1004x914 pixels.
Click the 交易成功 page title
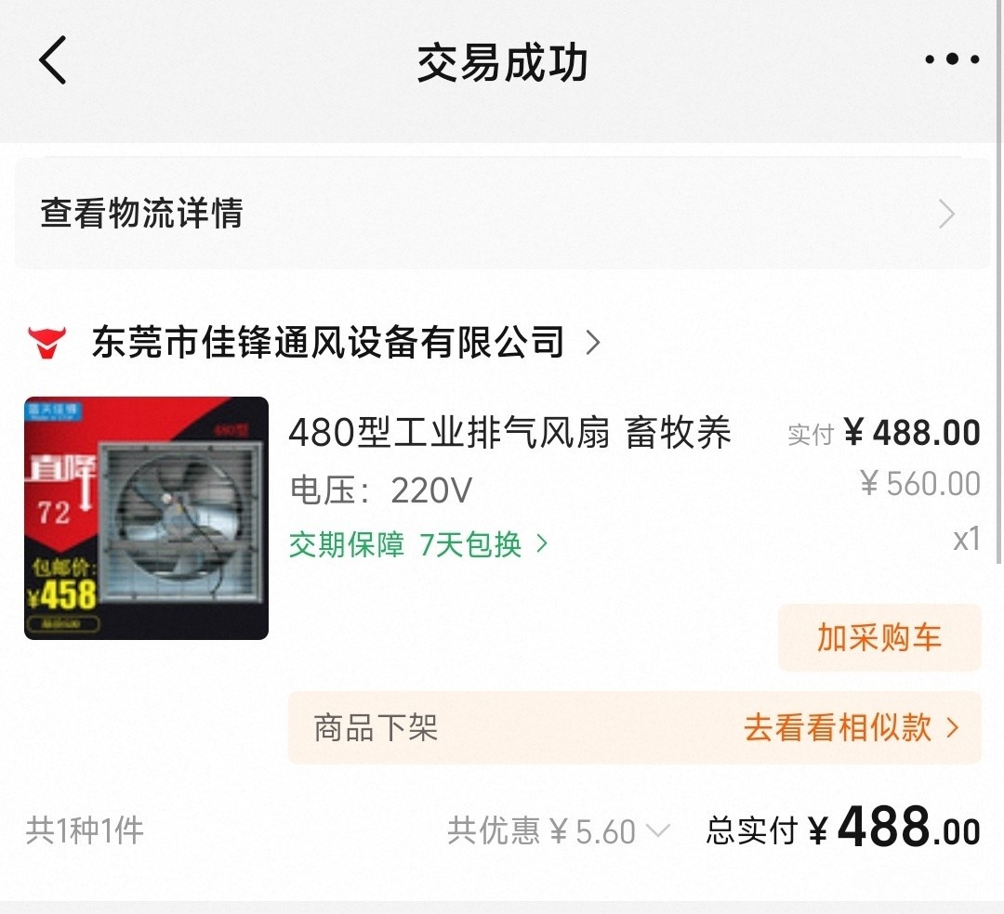[x=502, y=62]
